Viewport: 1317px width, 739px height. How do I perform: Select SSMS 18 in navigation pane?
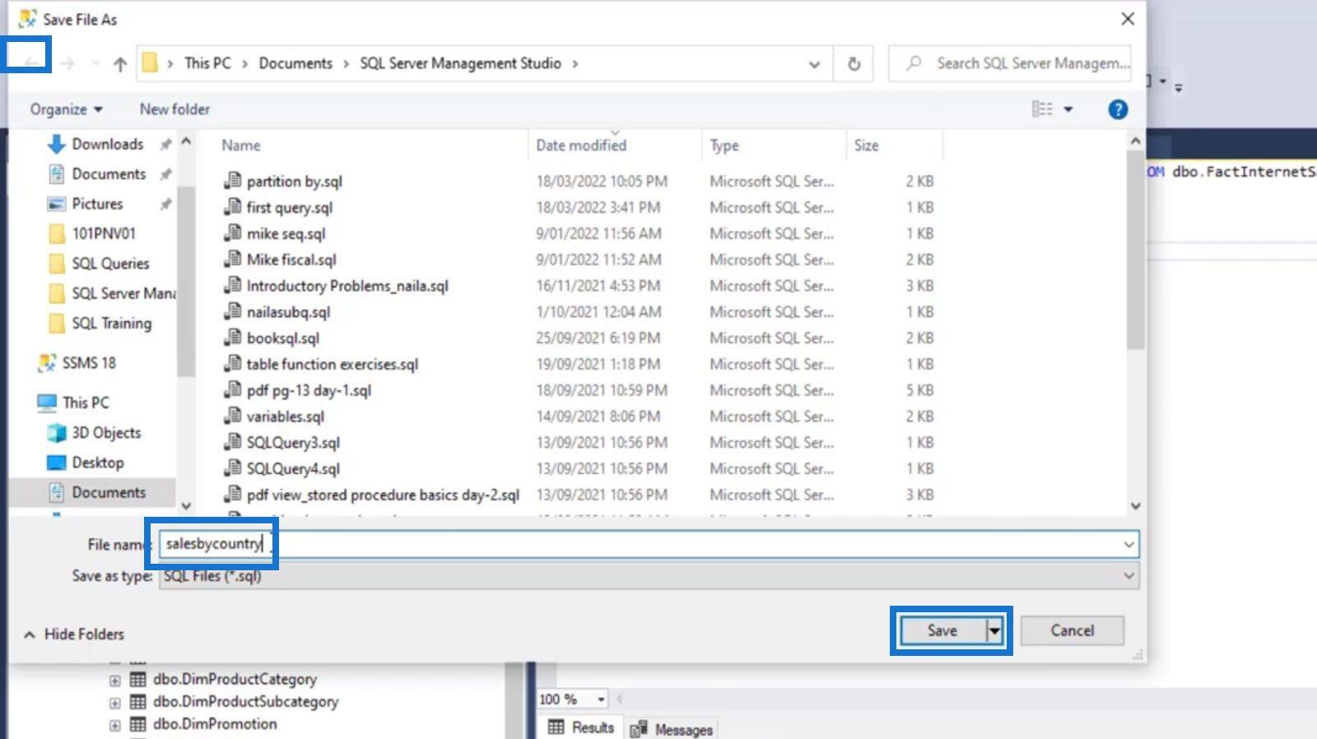[89, 363]
